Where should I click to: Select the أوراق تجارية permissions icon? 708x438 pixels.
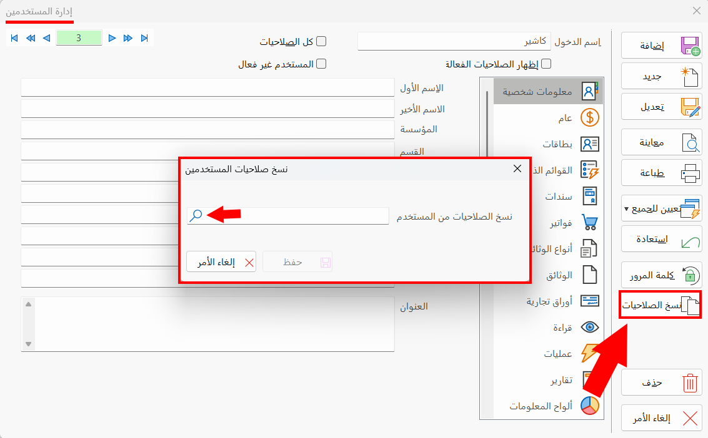coord(589,301)
